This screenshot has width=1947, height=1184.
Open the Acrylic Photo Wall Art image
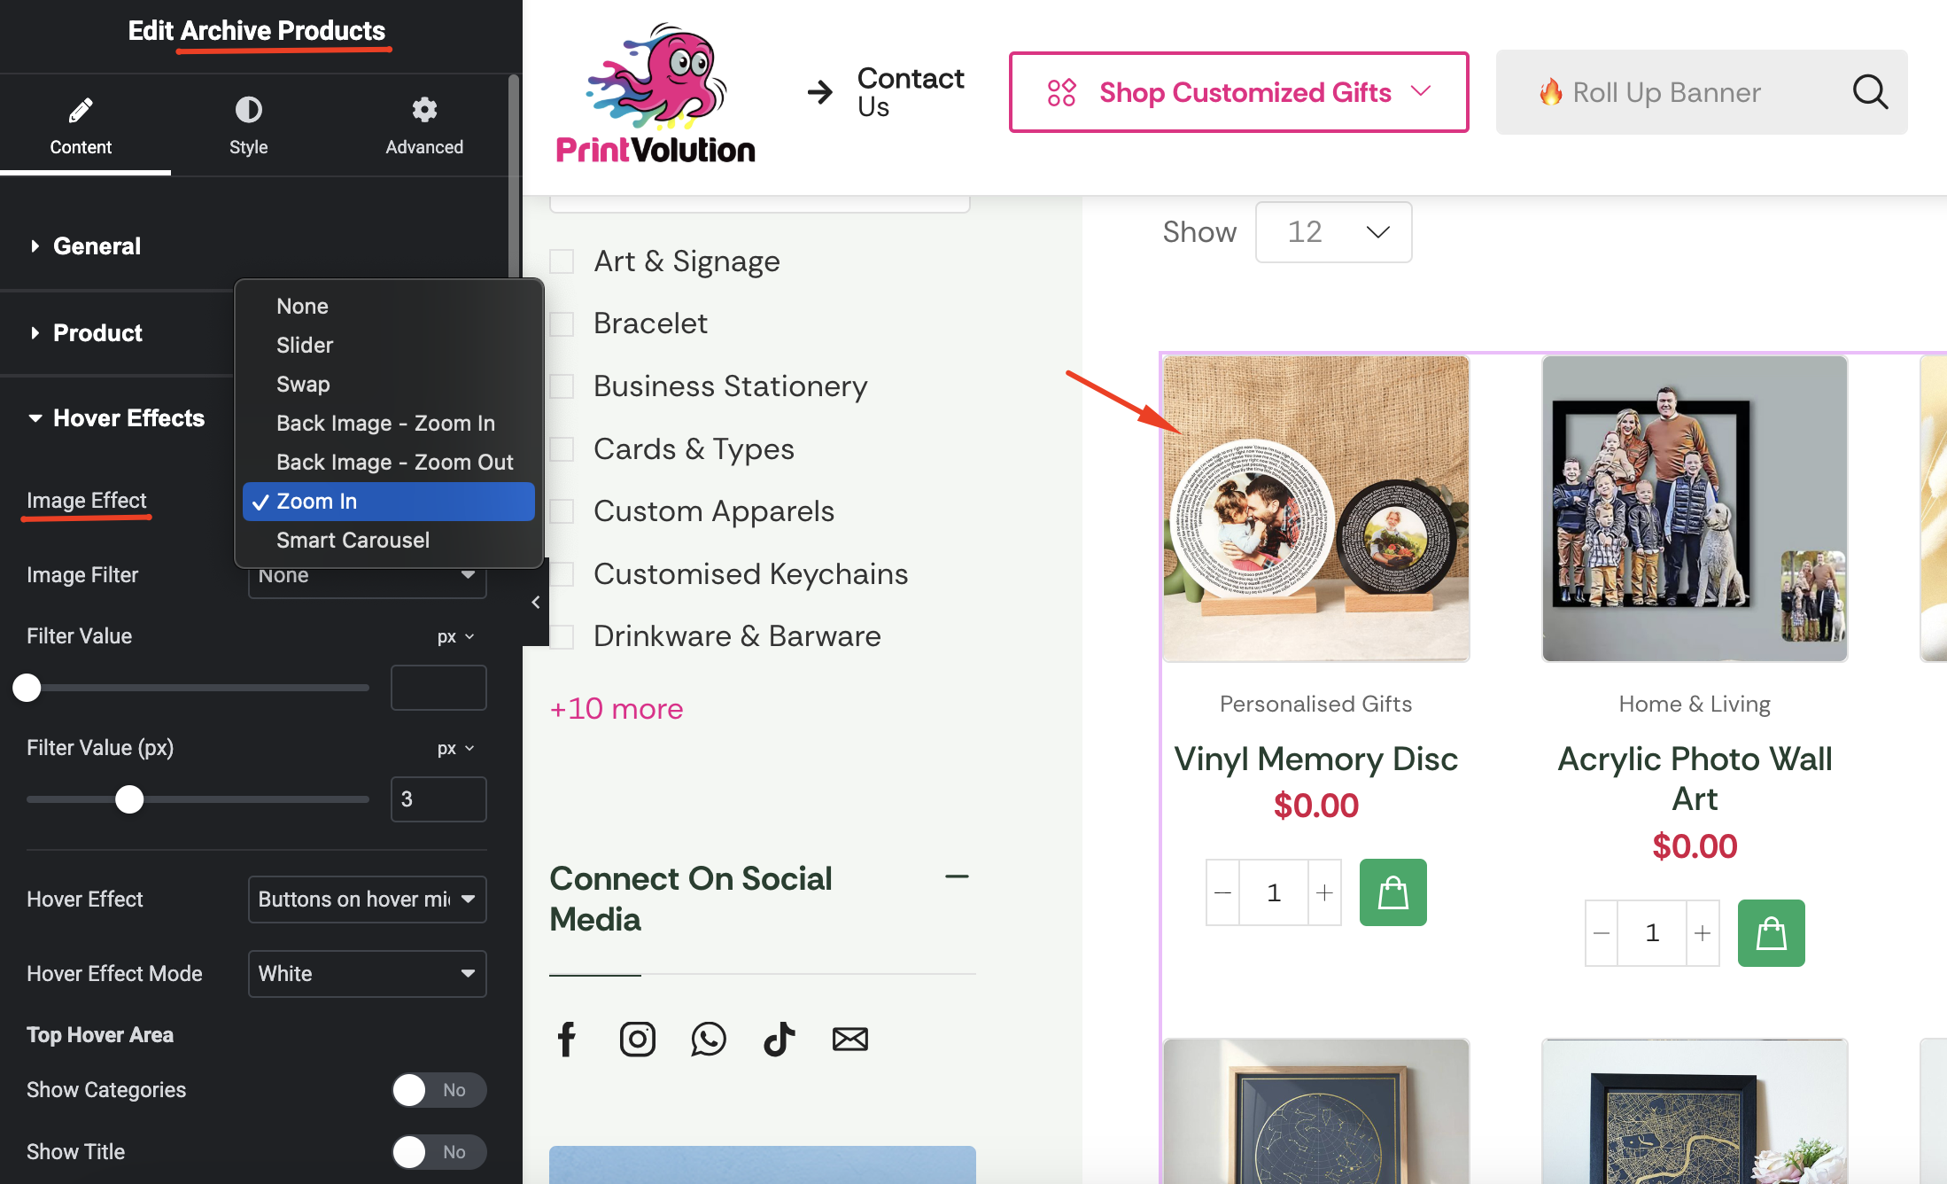click(1695, 509)
